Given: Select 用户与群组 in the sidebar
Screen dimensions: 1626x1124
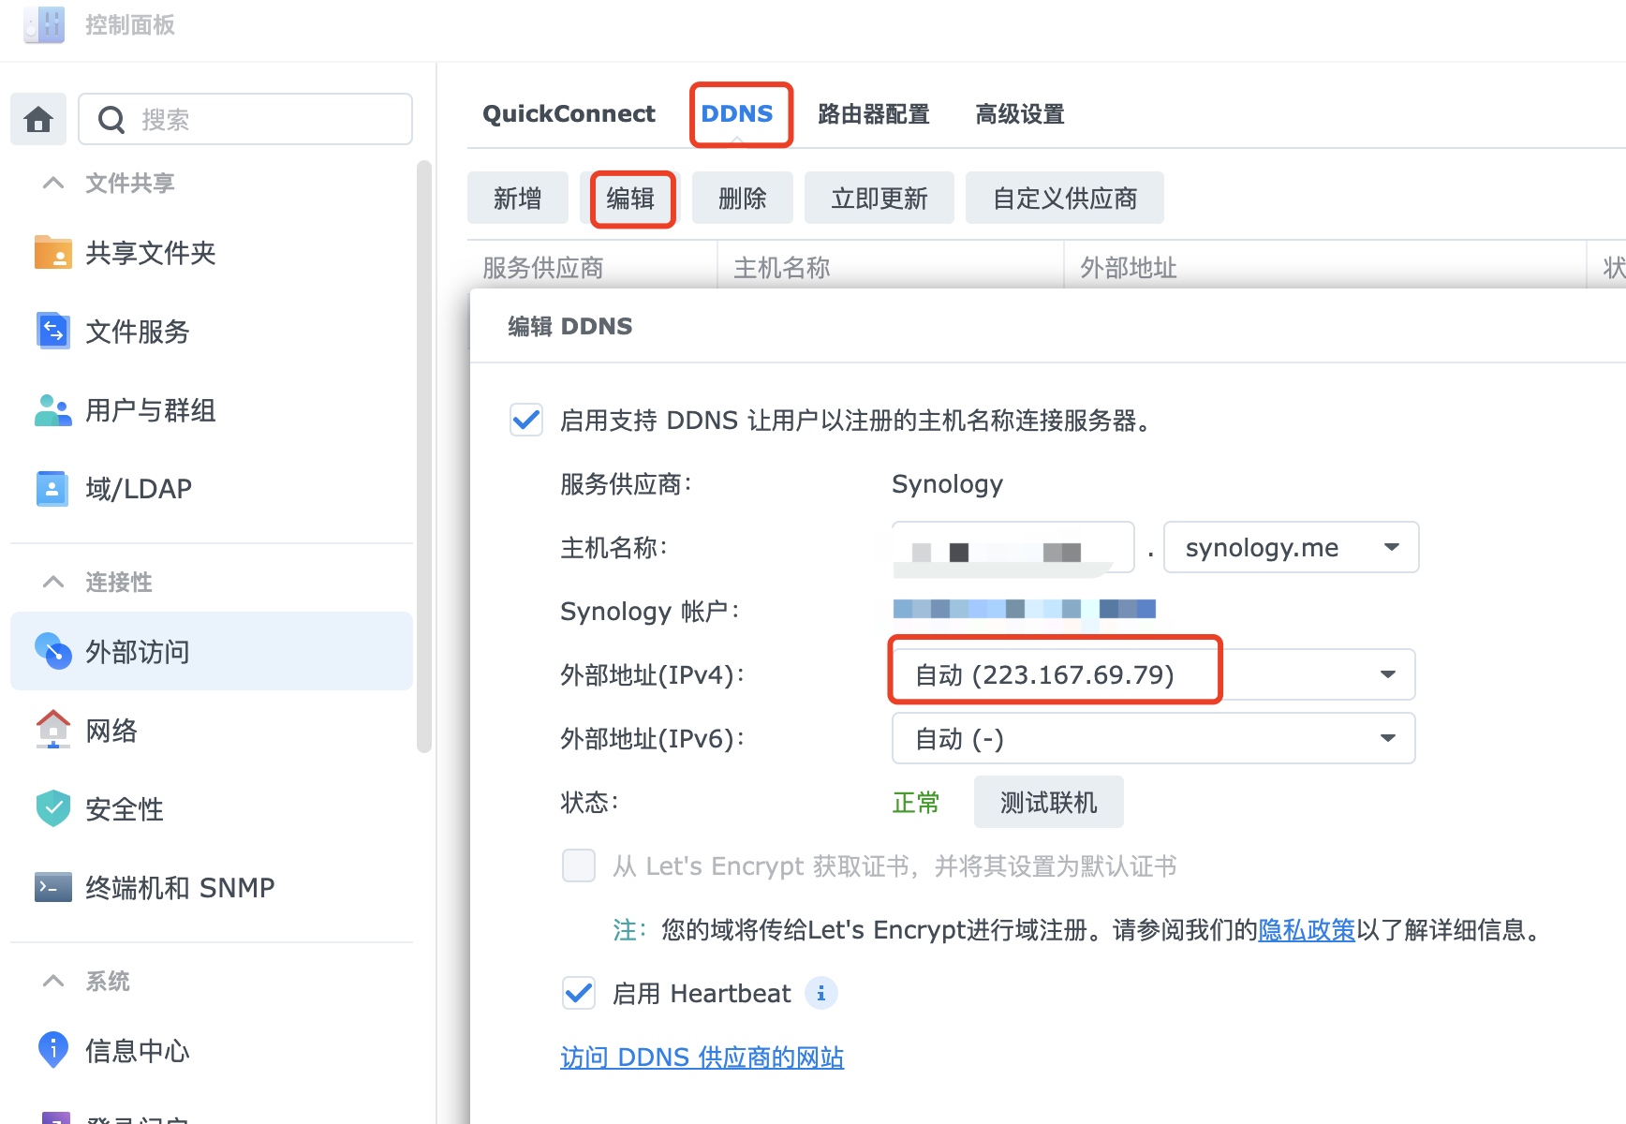Looking at the screenshot, I should [x=212, y=409].
